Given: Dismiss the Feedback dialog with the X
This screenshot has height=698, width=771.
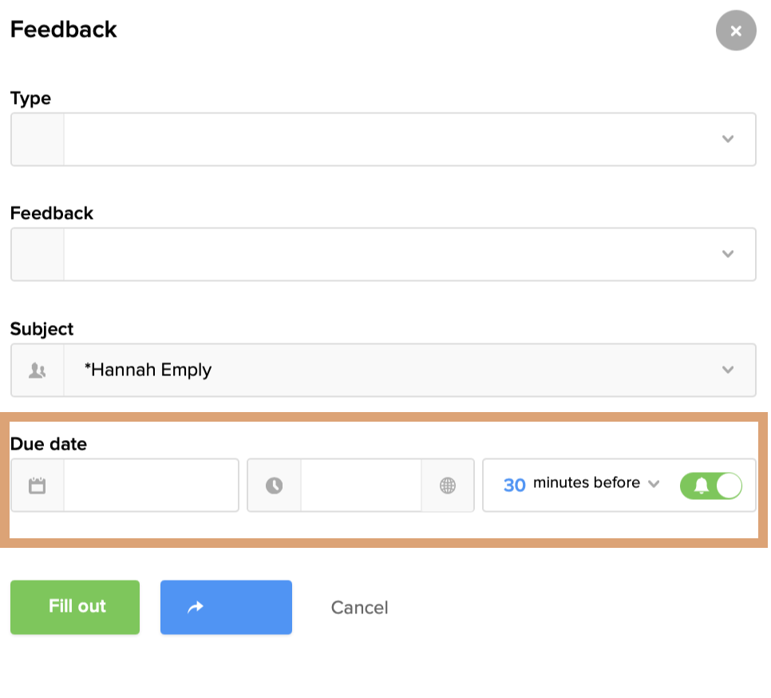Looking at the screenshot, I should point(735,30).
